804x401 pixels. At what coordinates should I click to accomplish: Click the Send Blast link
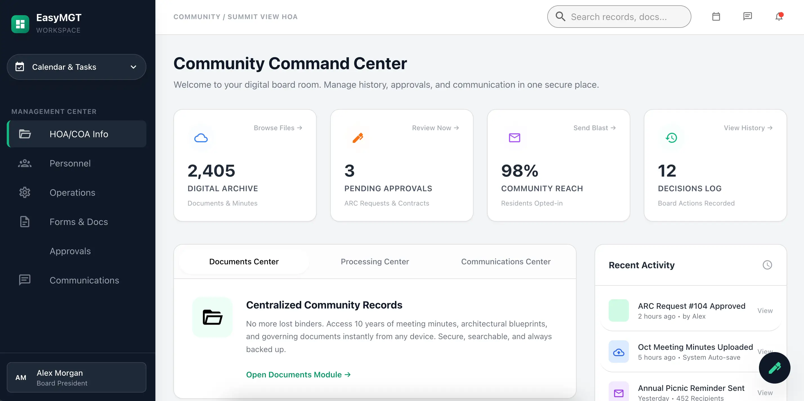(594, 128)
